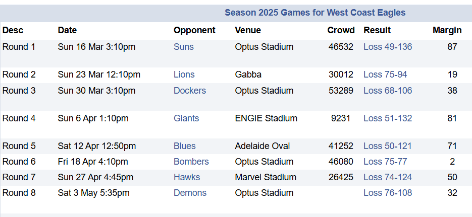The width and height of the screenshot is (472, 217).
Task: View the Loss 68-106 match result
Action: click(388, 91)
